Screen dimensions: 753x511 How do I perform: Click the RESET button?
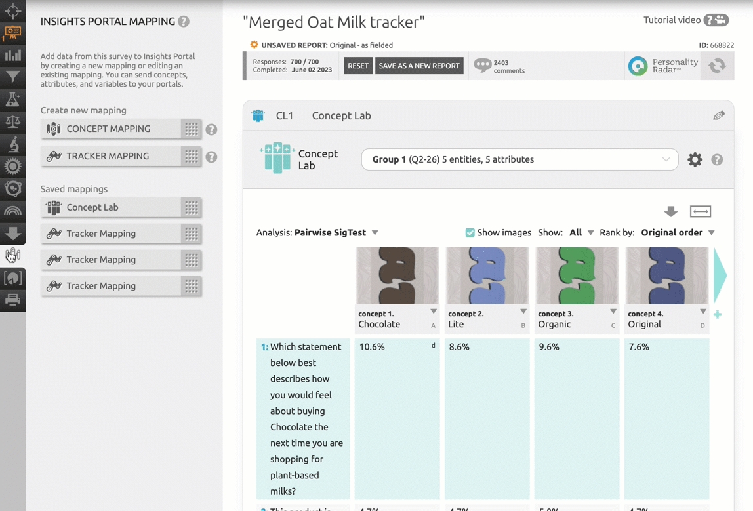coord(357,66)
